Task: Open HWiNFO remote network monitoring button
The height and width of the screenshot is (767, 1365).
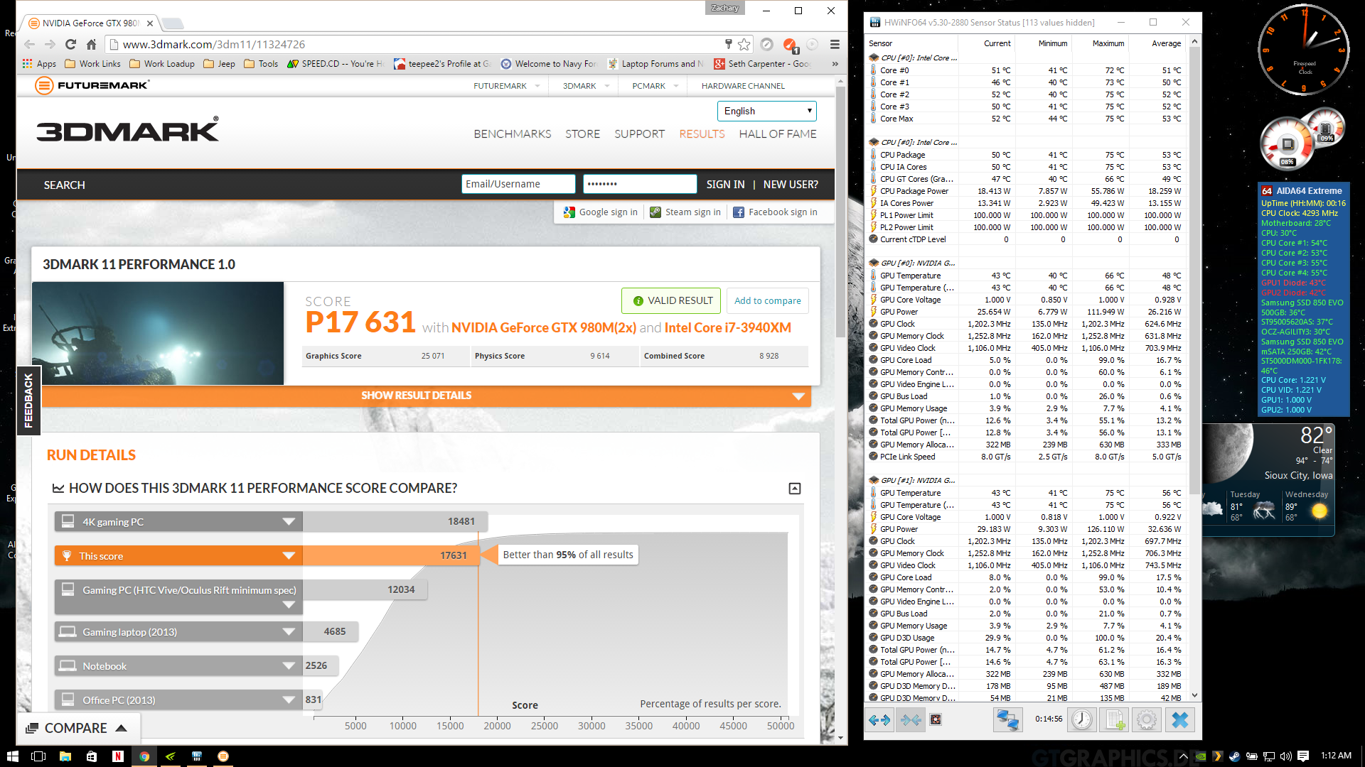Action: point(1007,719)
